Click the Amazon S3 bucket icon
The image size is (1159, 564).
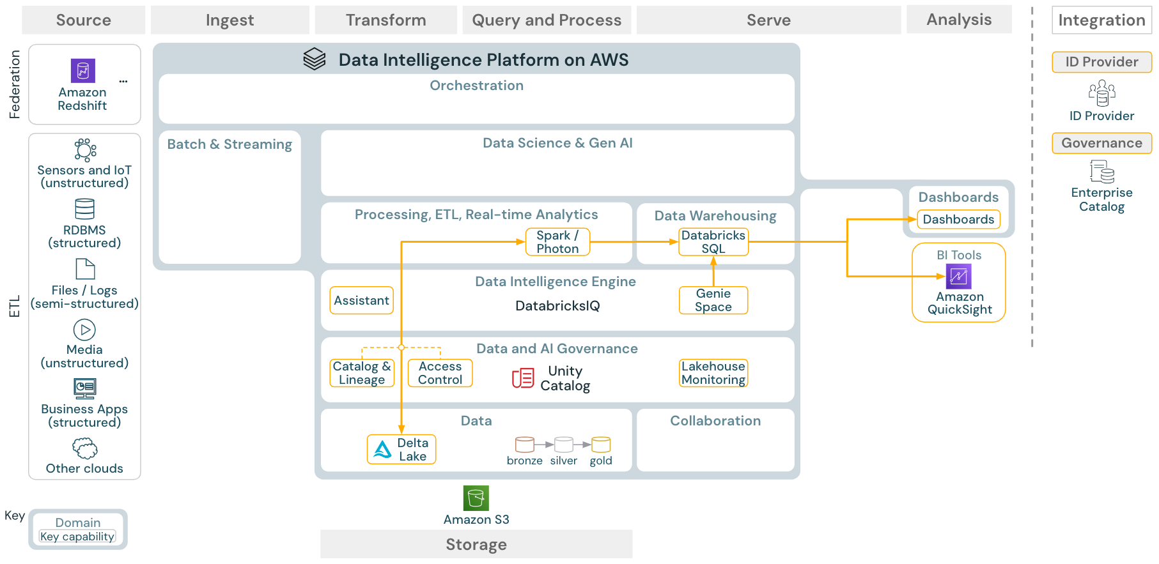click(x=476, y=498)
